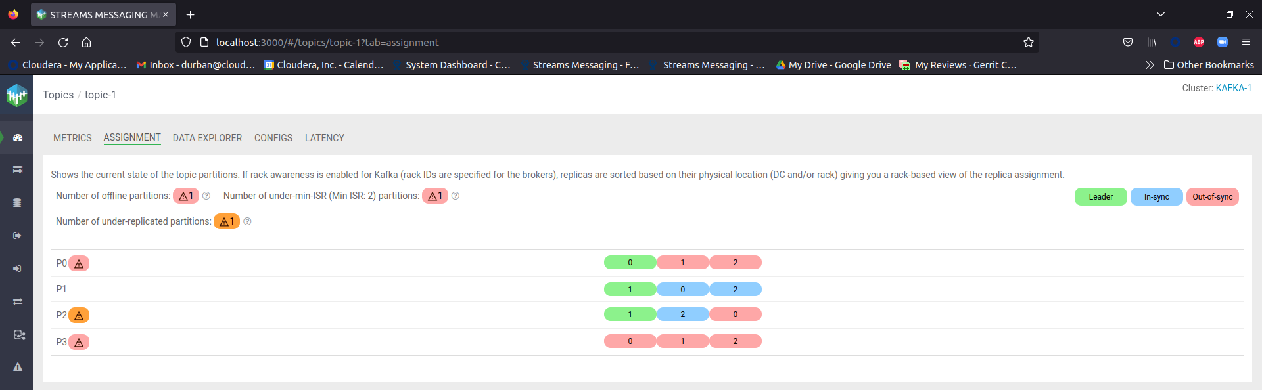
Task: Click the Producers sidebar icon
Action: pyautogui.click(x=18, y=236)
